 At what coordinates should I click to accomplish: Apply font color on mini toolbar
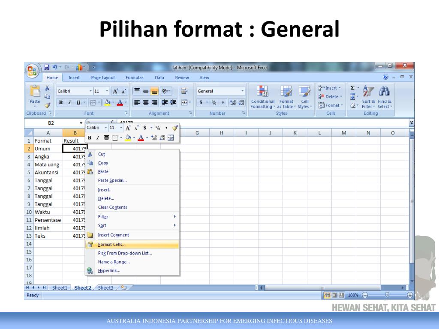pyautogui.click(x=141, y=138)
